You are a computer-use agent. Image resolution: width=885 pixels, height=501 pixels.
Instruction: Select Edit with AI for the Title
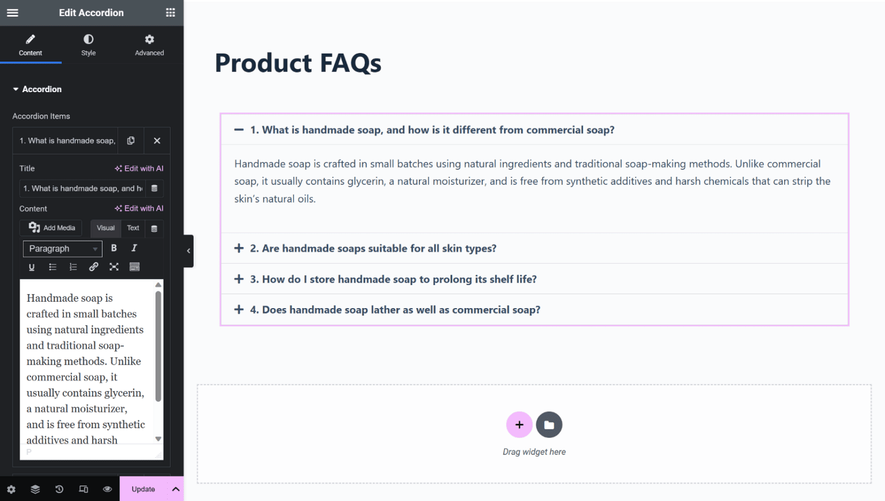click(x=139, y=168)
